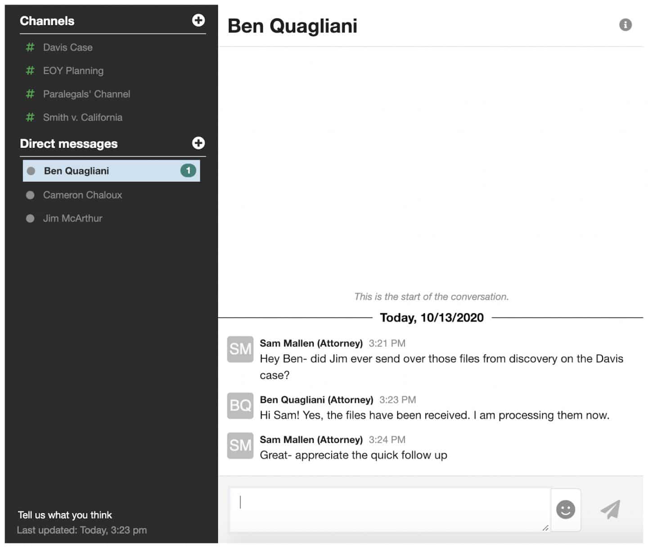
Task: Open the Davis Case channel
Action: pos(67,47)
